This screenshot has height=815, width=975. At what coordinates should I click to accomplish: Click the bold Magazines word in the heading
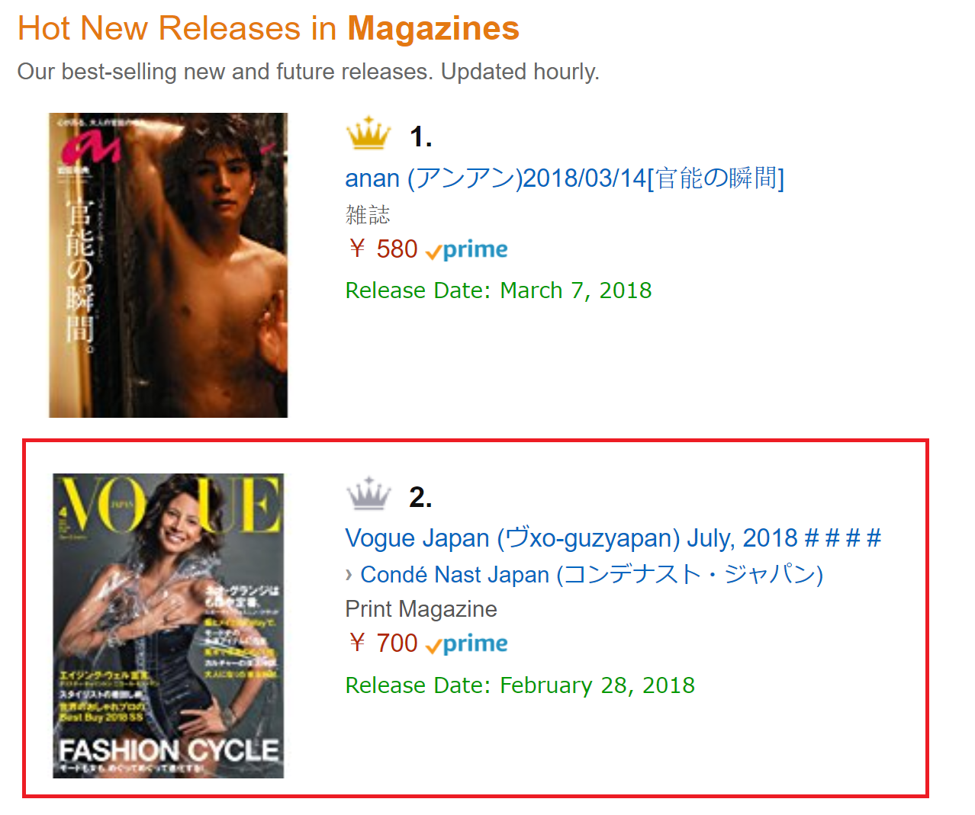pyautogui.click(x=433, y=29)
